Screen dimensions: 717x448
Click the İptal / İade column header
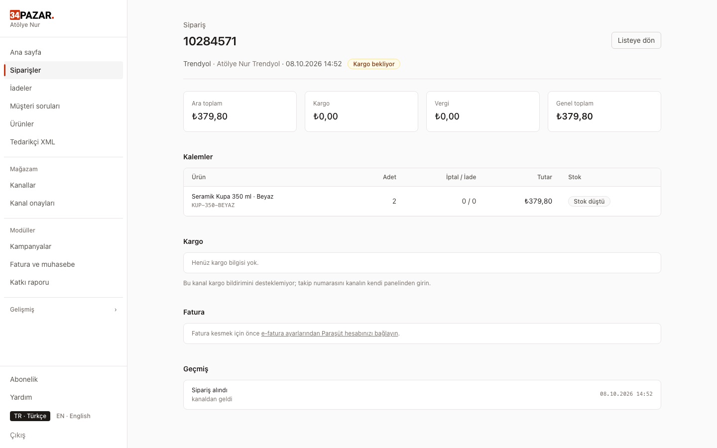[x=461, y=177]
